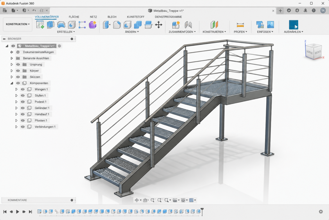Image resolution: width=329 pixels, height=220 pixels.
Task: Select the timeline end marker
Action: (202, 212)
